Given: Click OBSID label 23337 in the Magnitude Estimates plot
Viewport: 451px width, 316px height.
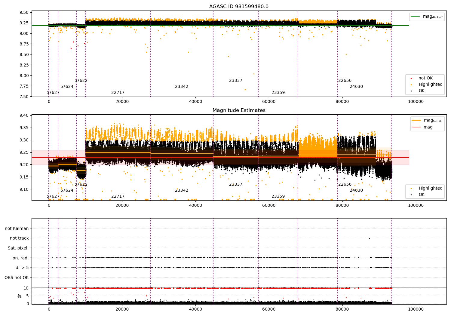Looking at the screenshot, I should point(236,184).
